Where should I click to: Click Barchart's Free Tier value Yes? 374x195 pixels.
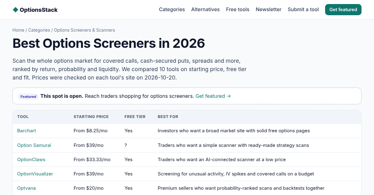128,131
